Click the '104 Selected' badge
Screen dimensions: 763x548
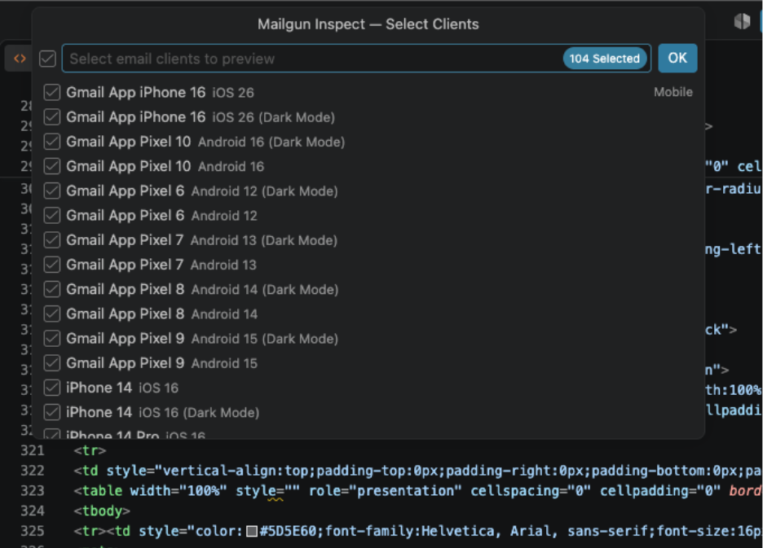[604, 59]
